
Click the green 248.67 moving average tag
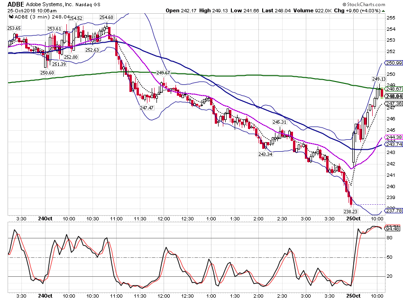394,89
